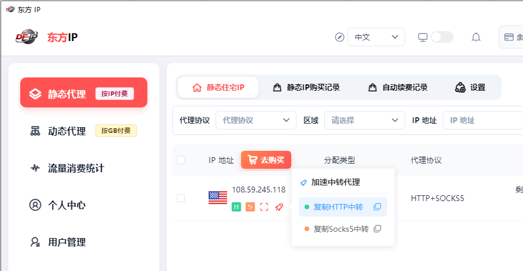
Task: Click IP address 108.59.245.118
Action: click(258, 190)
